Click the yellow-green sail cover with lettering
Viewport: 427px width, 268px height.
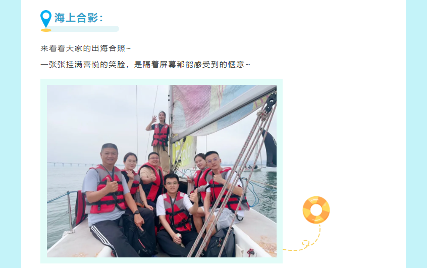pyautogui.click(x=184, y=152)
